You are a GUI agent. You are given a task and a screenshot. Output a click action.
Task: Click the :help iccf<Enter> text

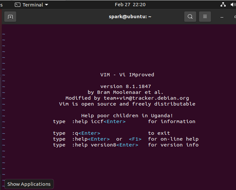tap(99, 122)
